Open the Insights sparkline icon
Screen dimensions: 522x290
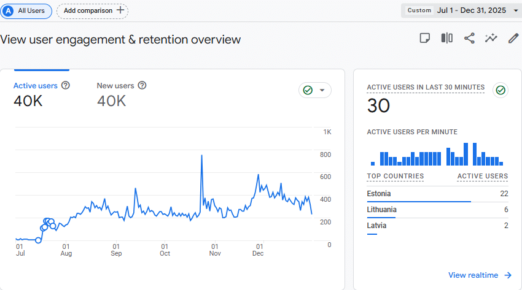point(491,39)
